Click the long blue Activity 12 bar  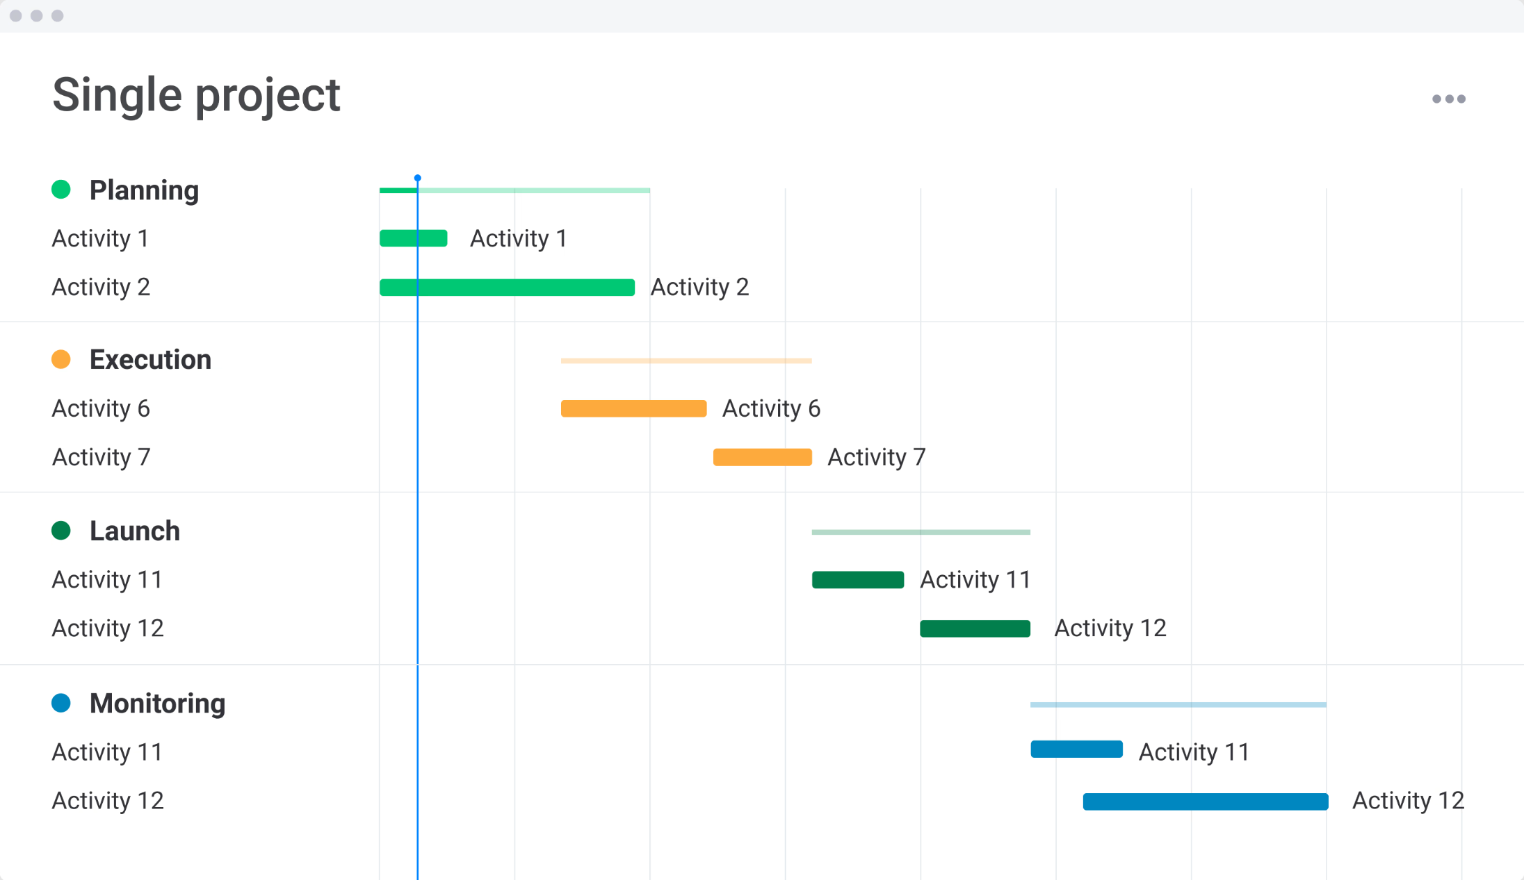pyautogui.click(x=1205, y=802)
